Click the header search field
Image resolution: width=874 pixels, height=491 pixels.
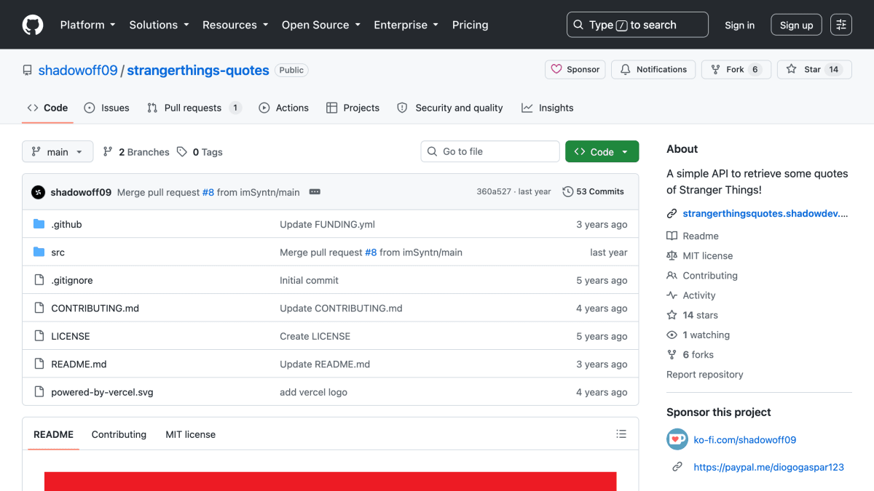[x=637, y=25]
